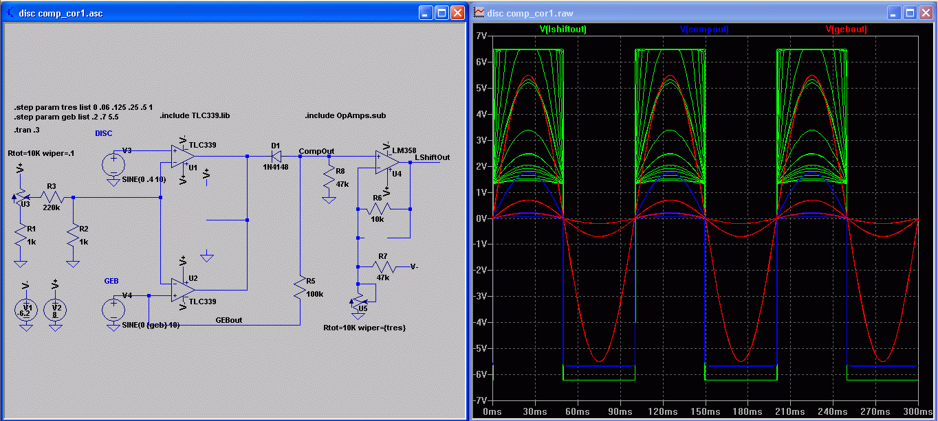Click the .step param tres list directive

click(x=83, y=109)
